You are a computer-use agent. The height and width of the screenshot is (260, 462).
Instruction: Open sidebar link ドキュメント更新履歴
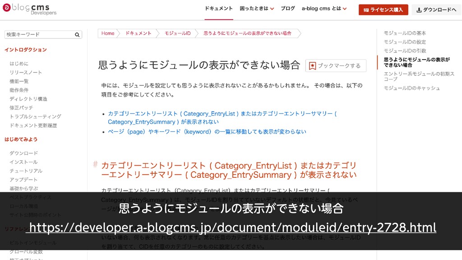[x=33, y=125]
